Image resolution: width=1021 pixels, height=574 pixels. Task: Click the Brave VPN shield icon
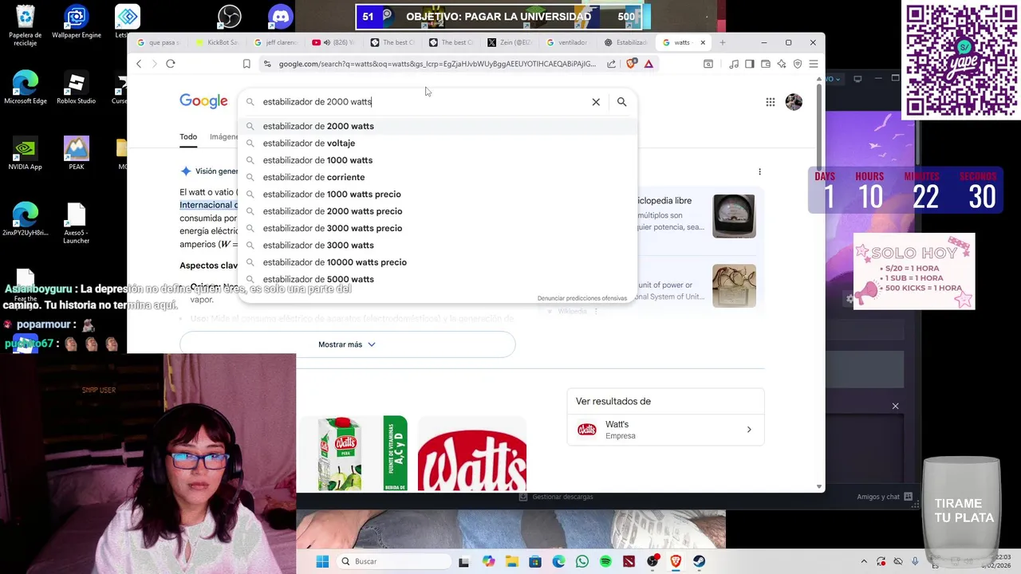tap(798, 64)
